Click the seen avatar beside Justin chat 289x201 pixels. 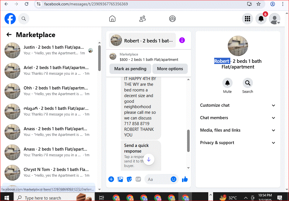point(91,50)
